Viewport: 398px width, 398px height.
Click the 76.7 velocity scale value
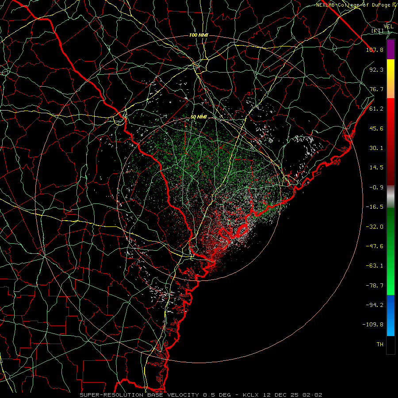coord(376,89)
